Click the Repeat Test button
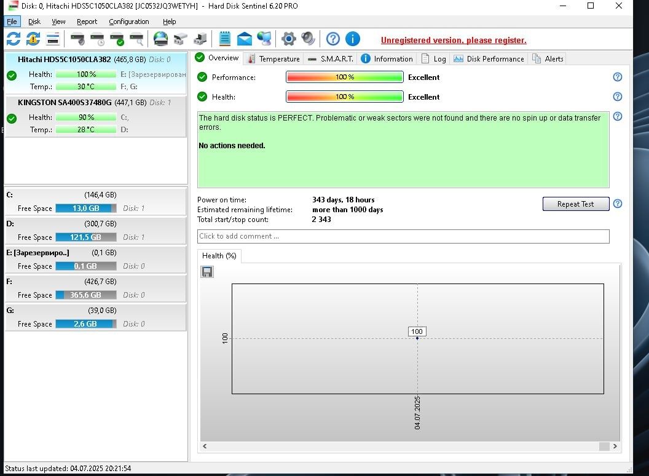 (576, 204)
